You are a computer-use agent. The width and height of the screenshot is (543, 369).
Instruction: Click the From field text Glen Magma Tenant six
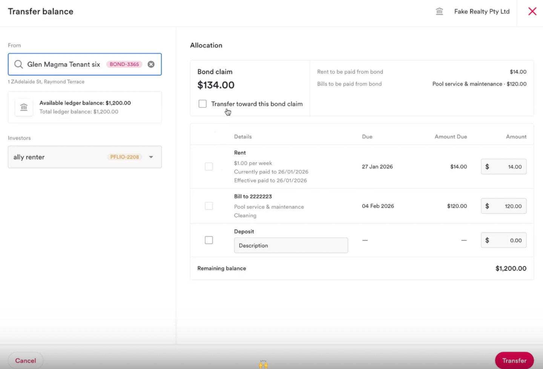63,64
